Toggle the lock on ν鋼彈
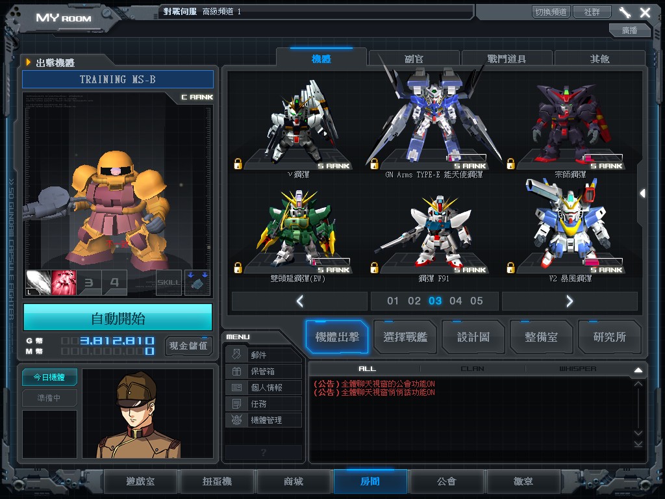Viewport: 665px width, 499px height. click(238, 164)
